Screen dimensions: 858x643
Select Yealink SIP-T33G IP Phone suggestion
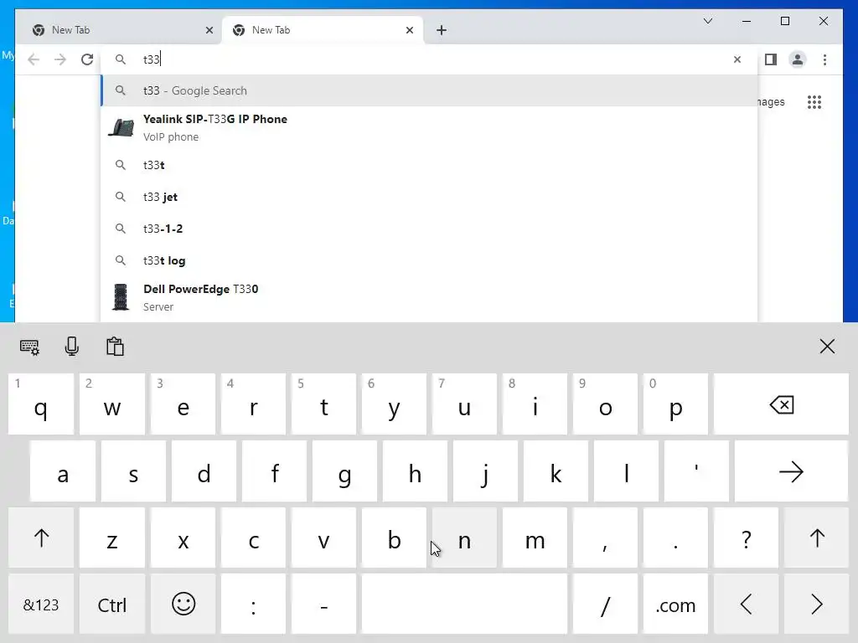(x=430, y=128)
